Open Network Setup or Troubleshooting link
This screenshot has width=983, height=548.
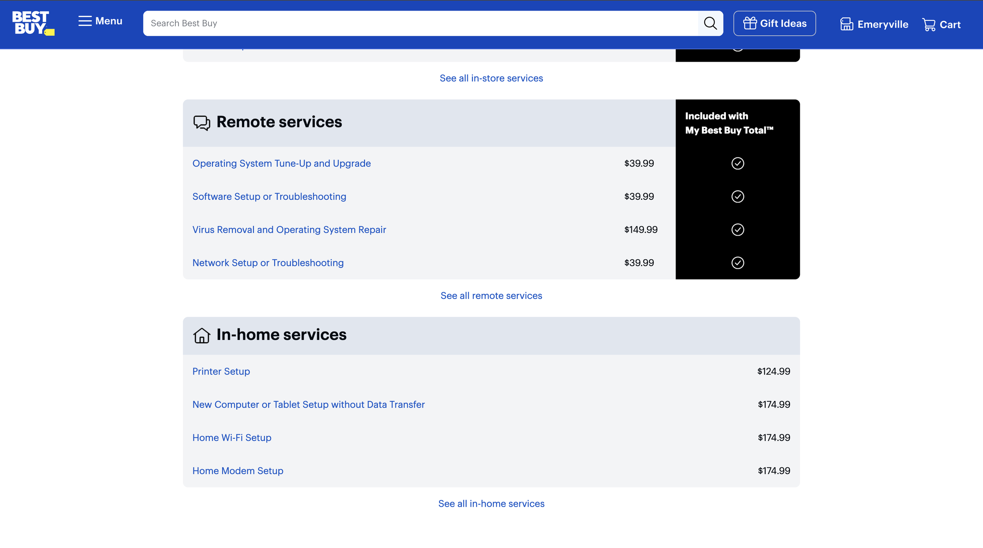pos(268,263)
